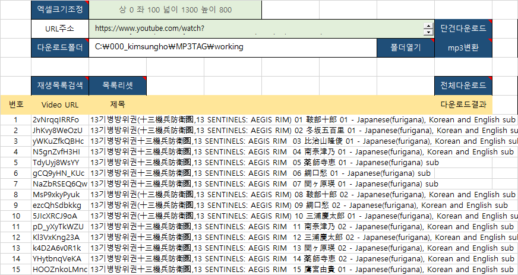Click the 전체다운로드 button

pos(463,86)
